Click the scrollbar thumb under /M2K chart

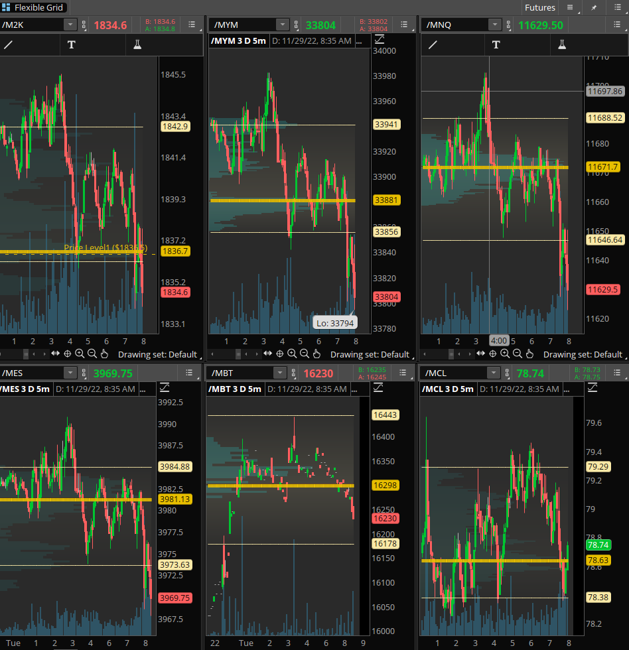(x=26, y=354)
